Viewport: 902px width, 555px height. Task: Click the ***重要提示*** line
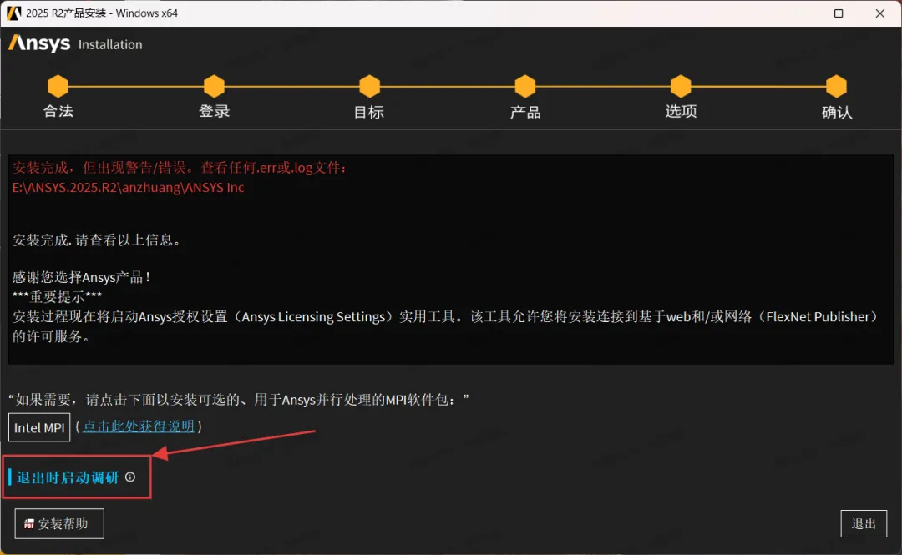pyautogui.click(x=57, y=297)
